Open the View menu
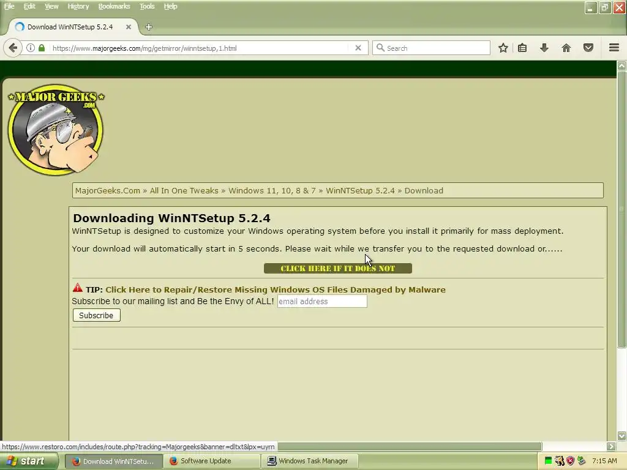This screenshot has height=470, width=627. pos(51,6)
